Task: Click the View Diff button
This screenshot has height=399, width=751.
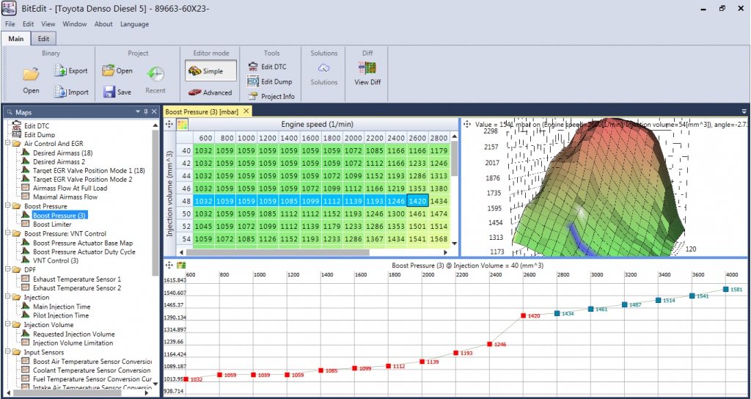Action: coord(367,74)
